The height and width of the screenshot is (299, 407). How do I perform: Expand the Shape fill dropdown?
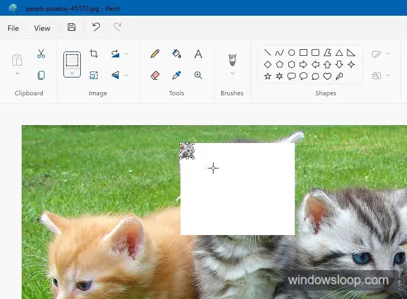click(x=387, y=75)
